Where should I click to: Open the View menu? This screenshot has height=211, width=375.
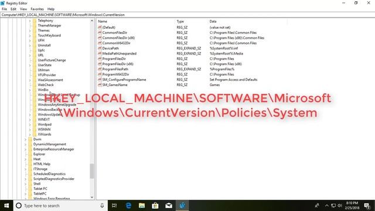point(23,9)
